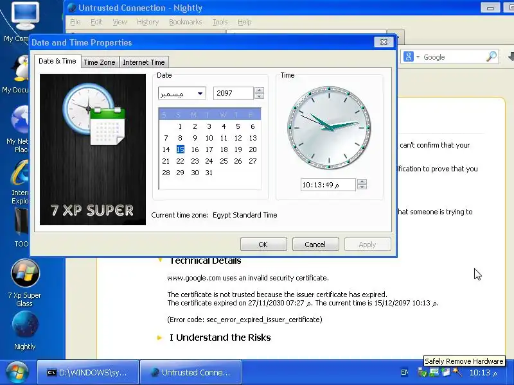Screen dimensions: 514x385
Task: Switch to the Time Zone tab
Action: (x=100, y=62)
